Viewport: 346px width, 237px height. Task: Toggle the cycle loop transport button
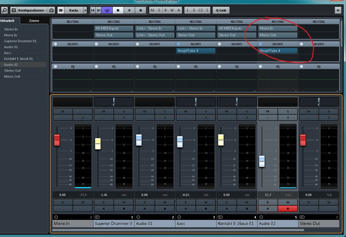107,10
